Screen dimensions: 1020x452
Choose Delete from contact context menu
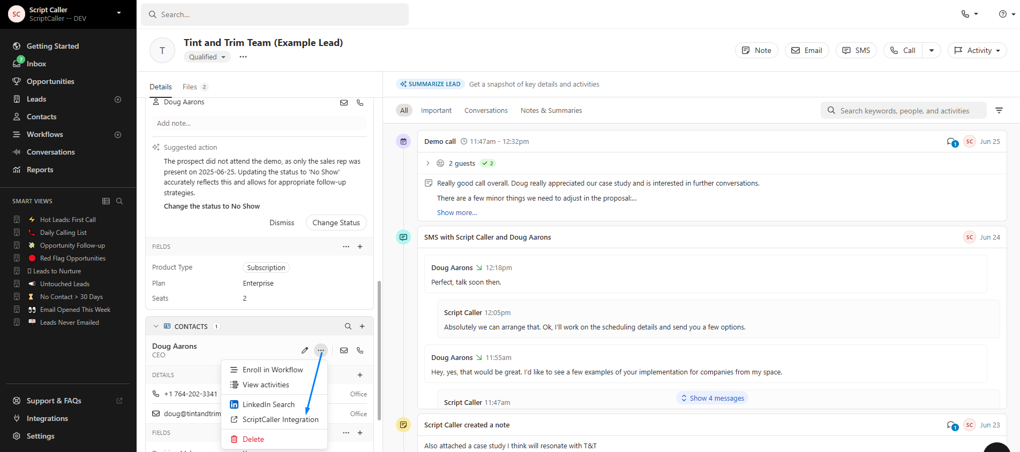pos(274,439)
